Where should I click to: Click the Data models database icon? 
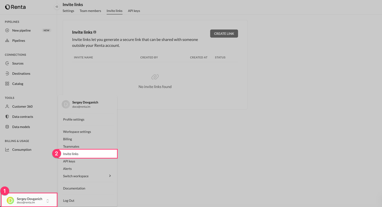(x=7, y=127)
